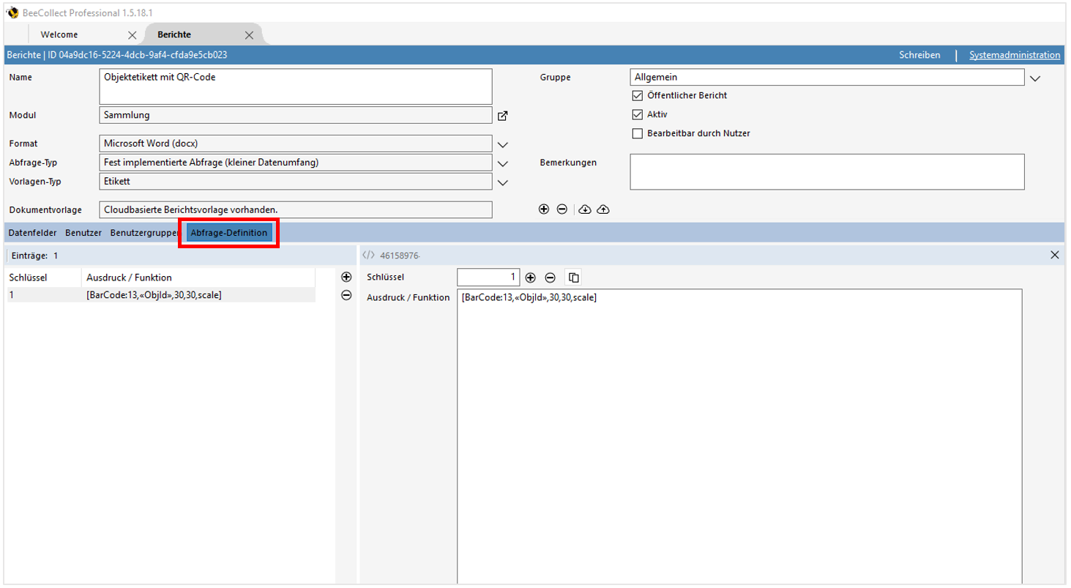
Task: Open the Sammlung module via external link icon
Action: pyautogui.click(x=503, y=115)
